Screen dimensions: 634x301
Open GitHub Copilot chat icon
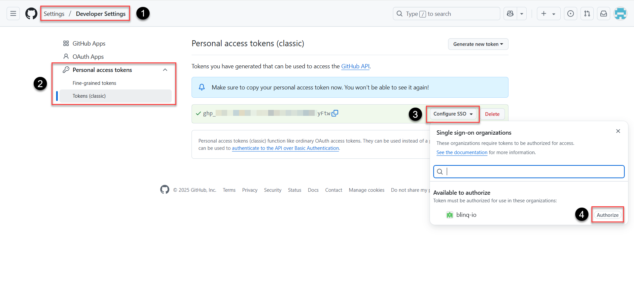click(x=510, y=14)
